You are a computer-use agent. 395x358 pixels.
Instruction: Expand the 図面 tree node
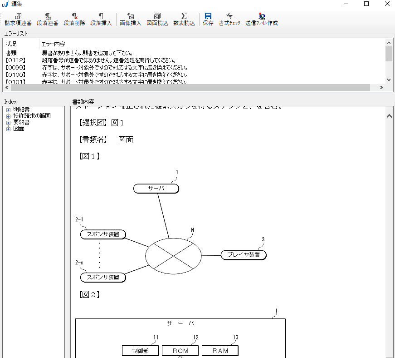[8, 129]
